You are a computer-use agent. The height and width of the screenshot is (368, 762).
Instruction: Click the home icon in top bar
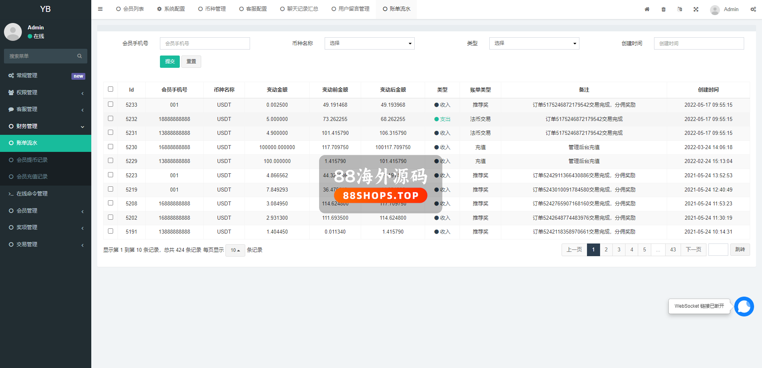[x=647, y=9]
